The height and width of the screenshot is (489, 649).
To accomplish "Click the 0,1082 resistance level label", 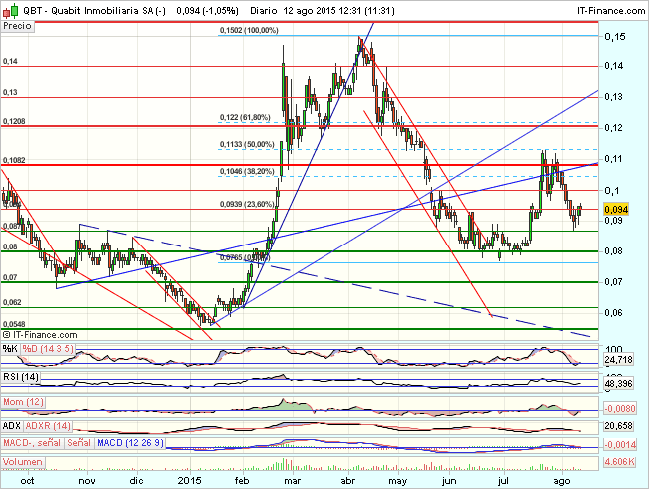I will click(x=14, y=160).
